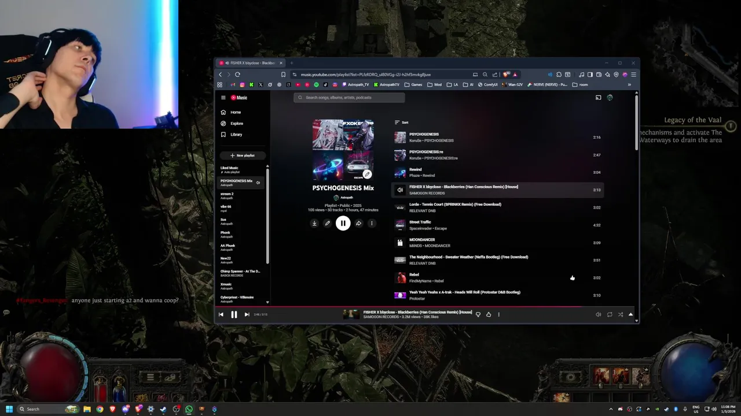The width and height of the screenshot is (741, 416).
Task: Click the Cast icon in YouTube Music header
Action: pyautogui.click(x=598, y=98)
